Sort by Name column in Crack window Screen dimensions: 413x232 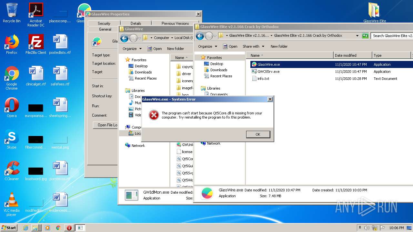click(289, 55)
